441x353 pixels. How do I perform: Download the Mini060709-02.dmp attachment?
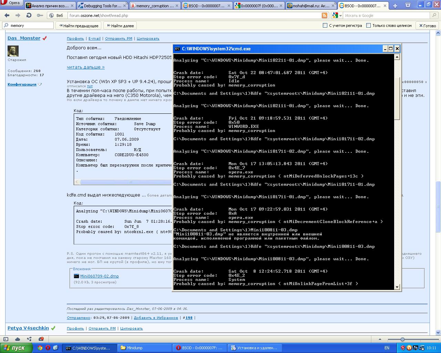point(99,276)
